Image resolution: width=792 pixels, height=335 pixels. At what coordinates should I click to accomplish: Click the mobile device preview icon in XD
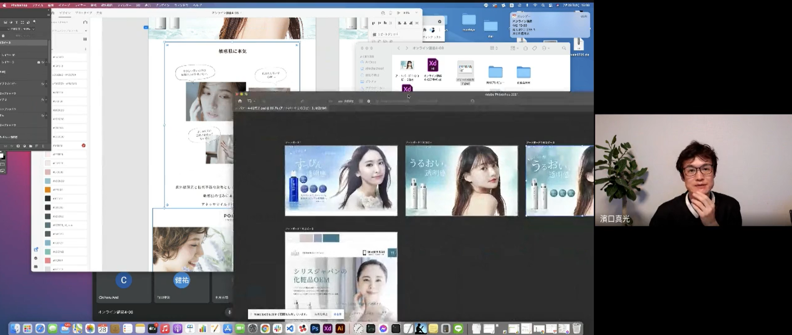click(391, 13)
